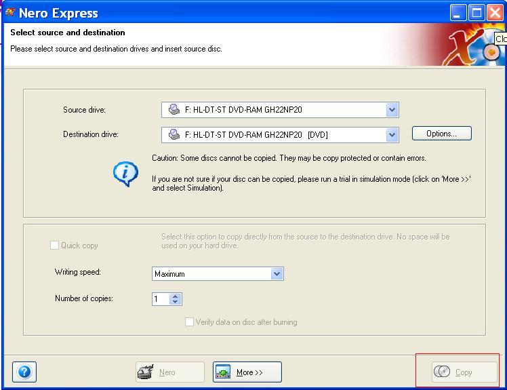Increase the number of copies with up arrow
The image size is (507, 390).
[x=176, y=296]
